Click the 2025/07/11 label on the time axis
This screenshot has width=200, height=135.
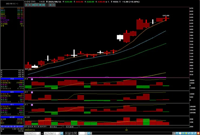pyautogui.click(x=30, y=130)
